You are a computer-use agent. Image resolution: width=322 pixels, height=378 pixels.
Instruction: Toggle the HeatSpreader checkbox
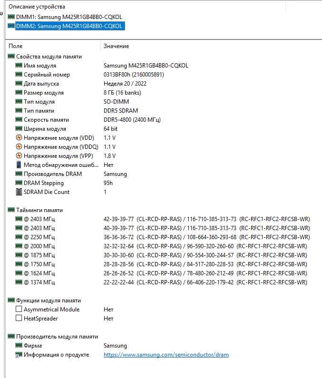(x=19, y=318)
